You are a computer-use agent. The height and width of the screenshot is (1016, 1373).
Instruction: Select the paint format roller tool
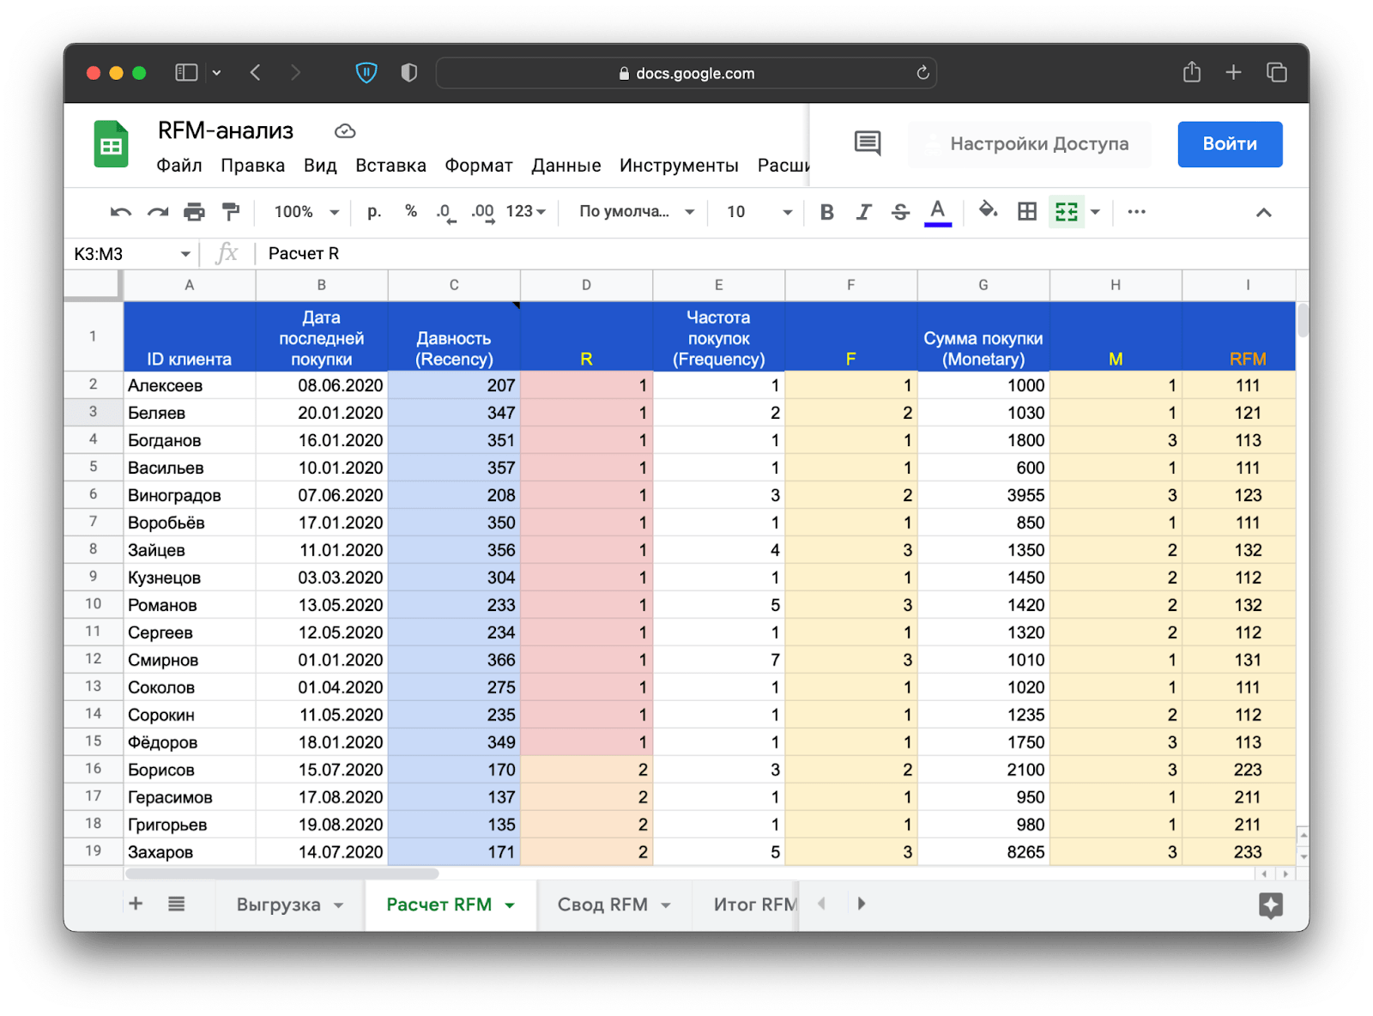point(231,212)
